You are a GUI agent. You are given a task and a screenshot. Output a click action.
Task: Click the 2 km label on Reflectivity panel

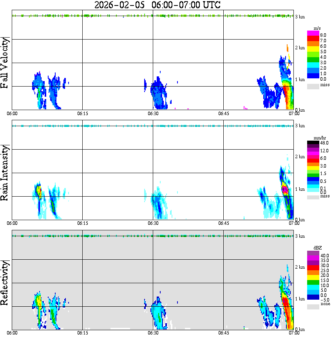pos(300,267)
